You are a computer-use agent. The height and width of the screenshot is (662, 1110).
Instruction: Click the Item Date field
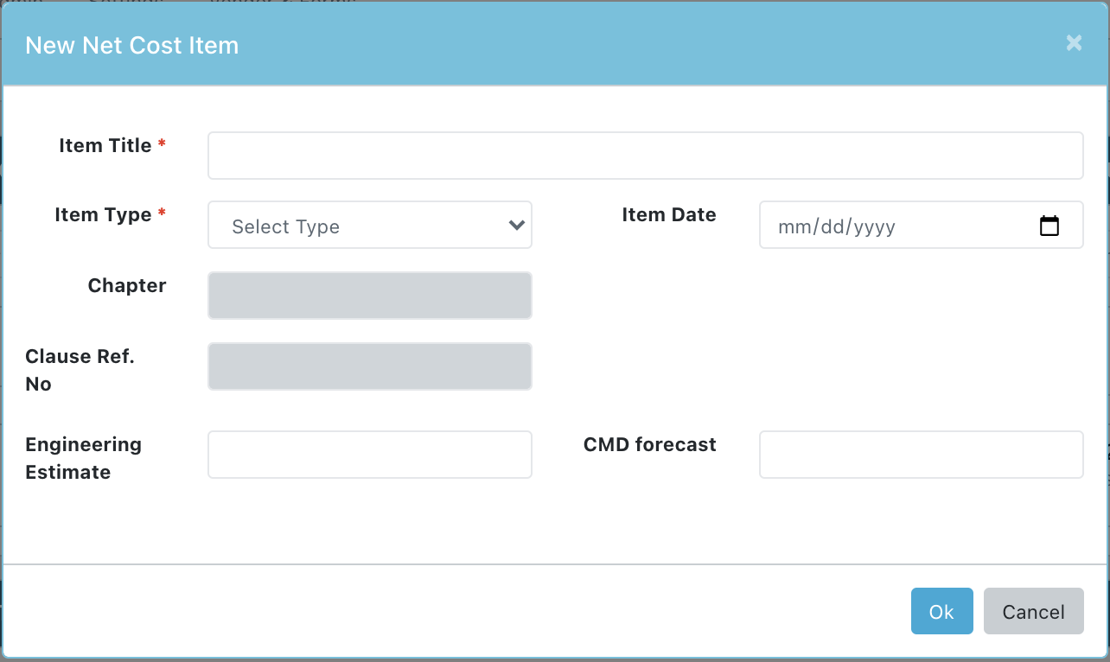pos(922,225)
